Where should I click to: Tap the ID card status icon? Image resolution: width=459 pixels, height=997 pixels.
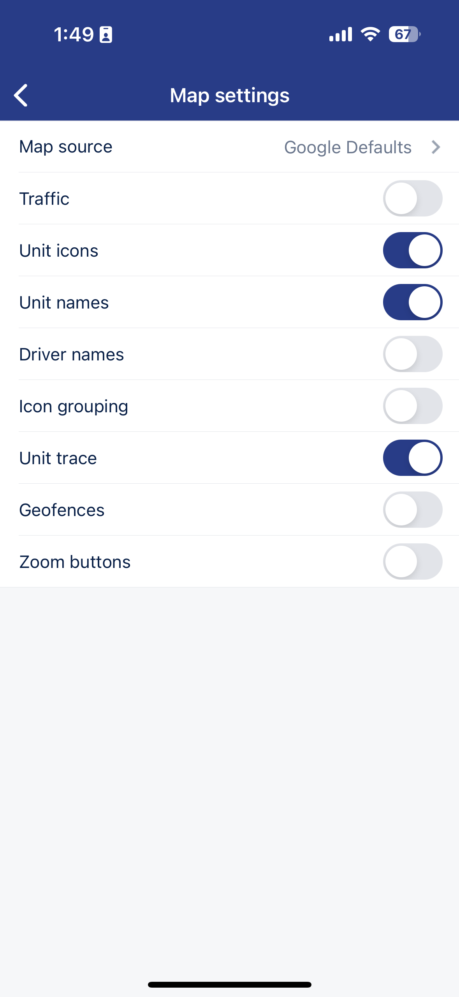coord(106,35)
